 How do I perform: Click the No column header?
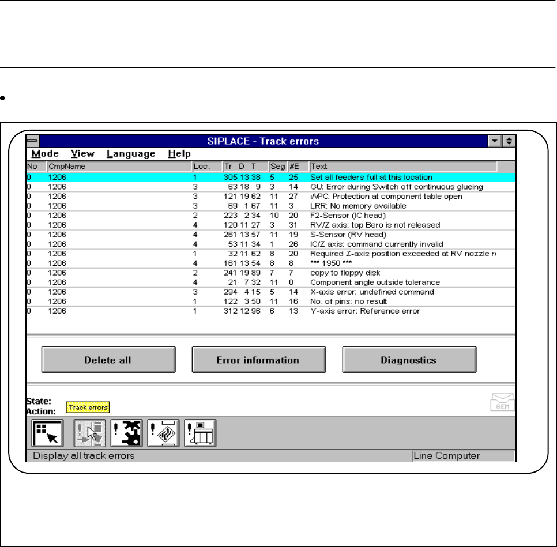pos(36,166)
